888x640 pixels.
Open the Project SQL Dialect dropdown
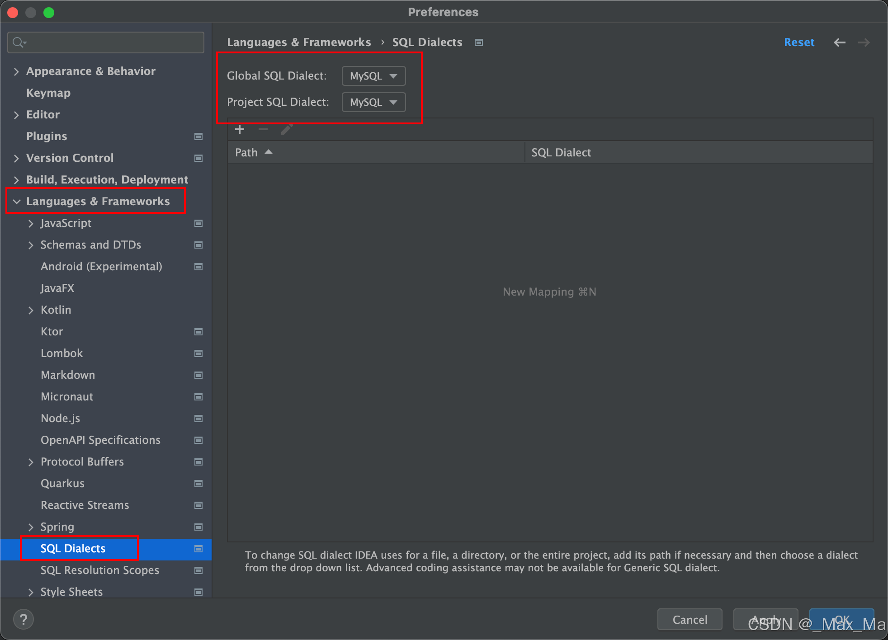[373, 102]
